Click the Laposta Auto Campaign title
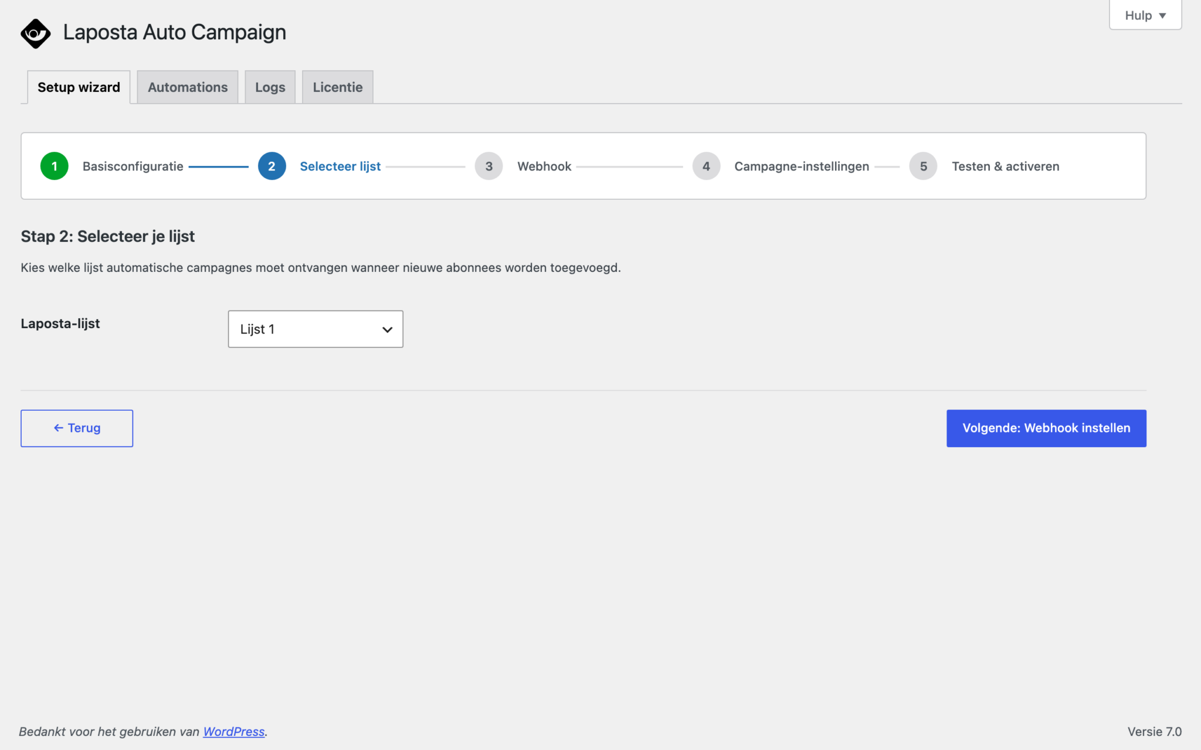 (175, 32)
